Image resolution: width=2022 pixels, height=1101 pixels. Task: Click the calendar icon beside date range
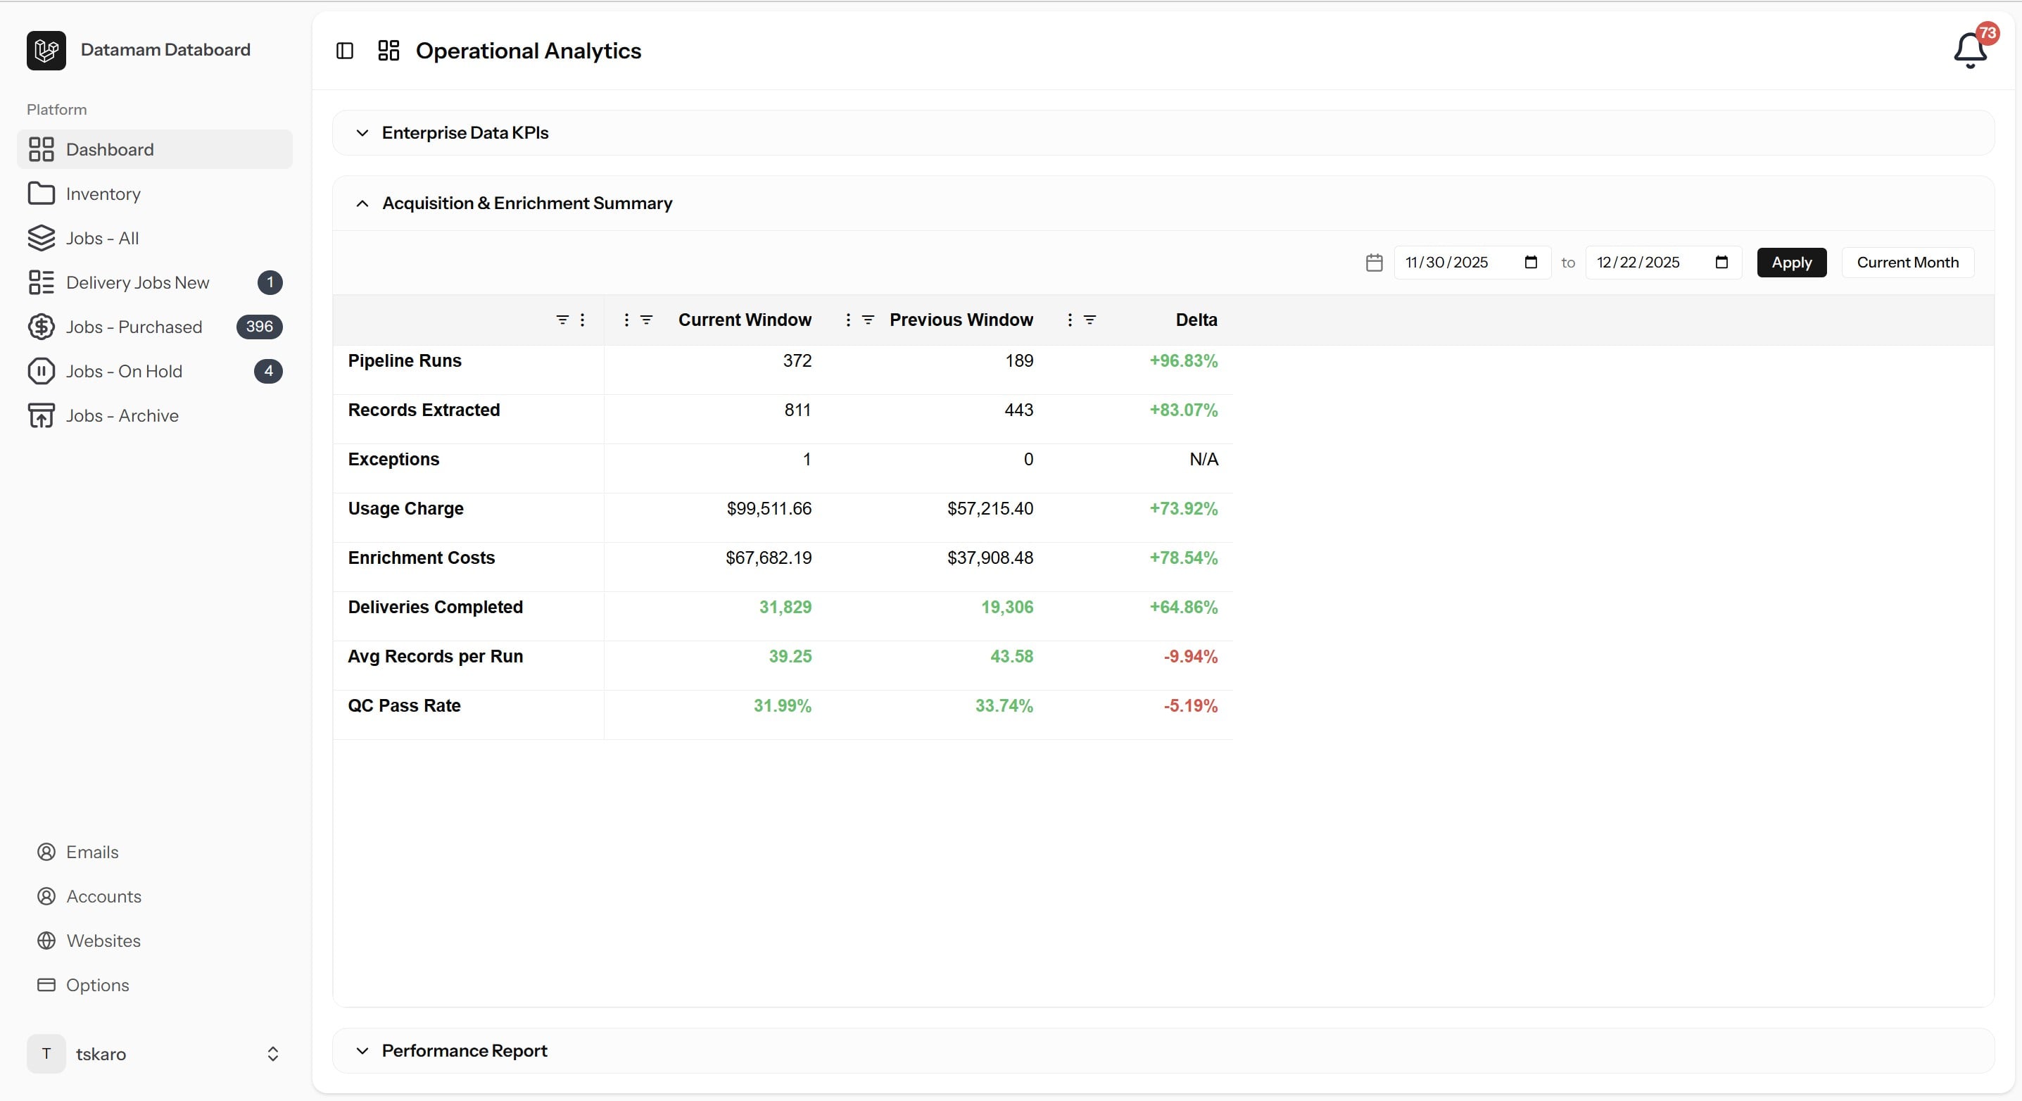1374,263
